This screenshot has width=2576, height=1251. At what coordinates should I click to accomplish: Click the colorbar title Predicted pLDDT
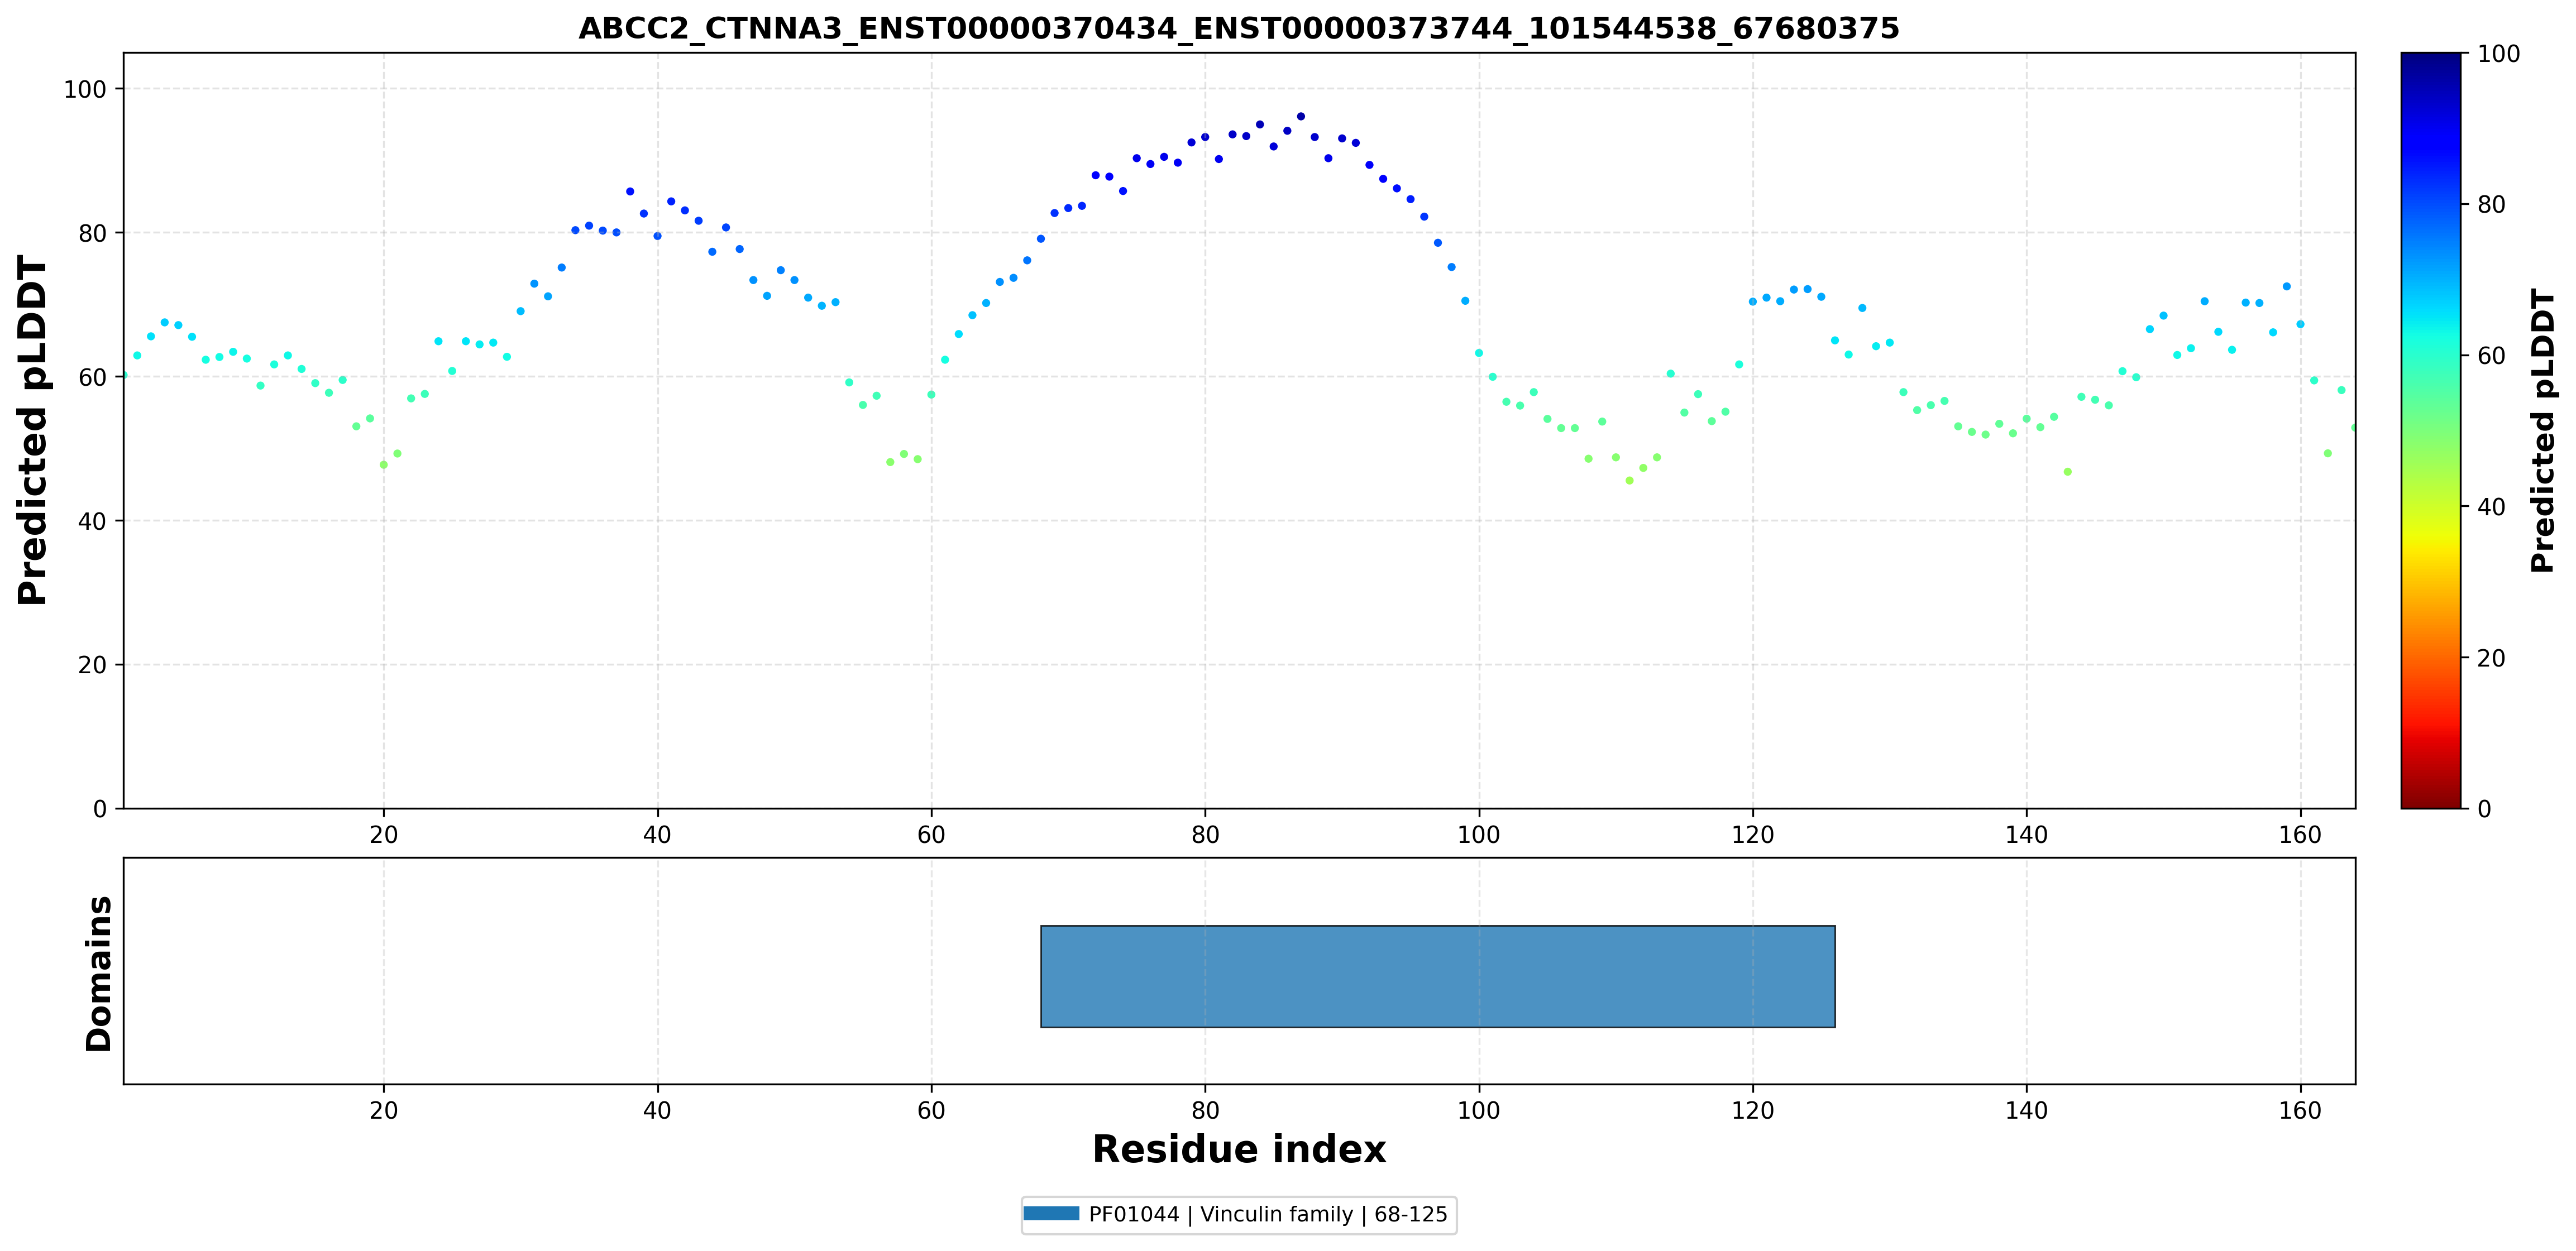coord(2542,430)
